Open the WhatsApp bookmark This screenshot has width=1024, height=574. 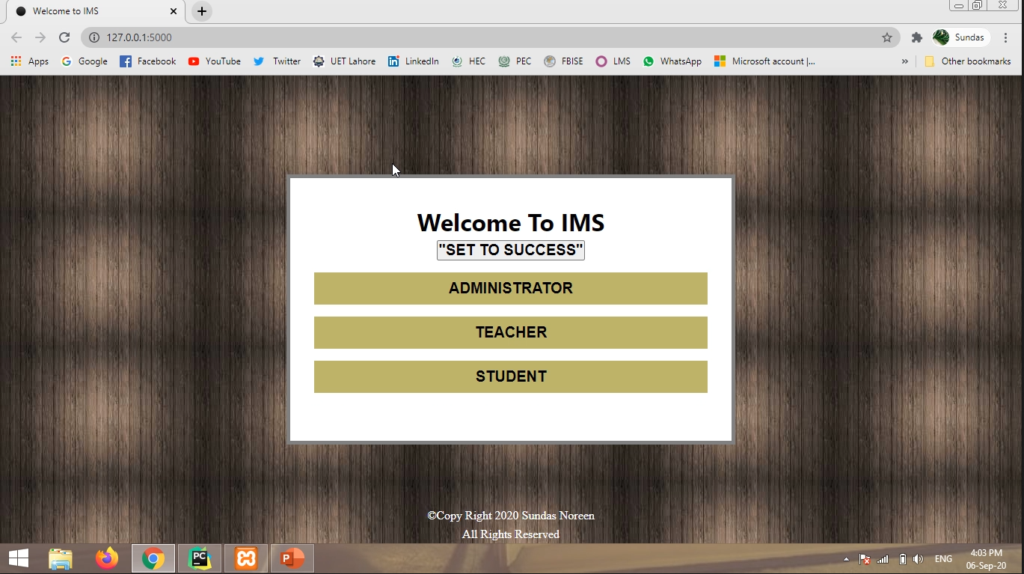672,61
